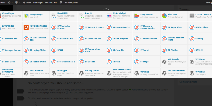The height and width of the screenshot is (106, 212).
Task: Click the ST Testimonials 2 icon
Action: (54, 62)
